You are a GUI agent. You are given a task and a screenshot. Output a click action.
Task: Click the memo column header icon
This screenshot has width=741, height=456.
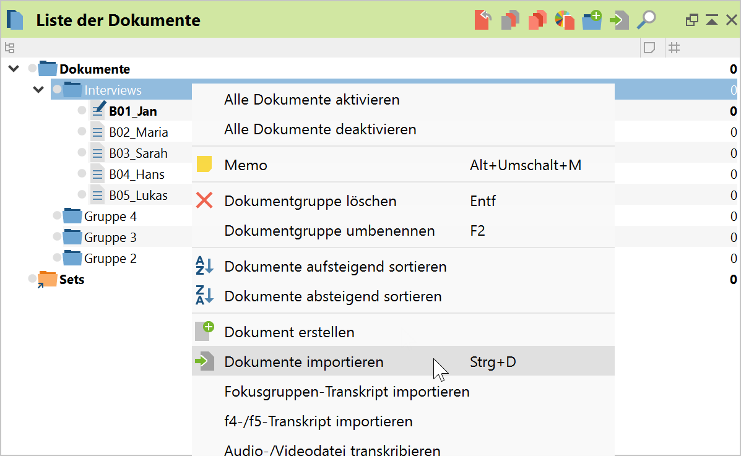649,48
